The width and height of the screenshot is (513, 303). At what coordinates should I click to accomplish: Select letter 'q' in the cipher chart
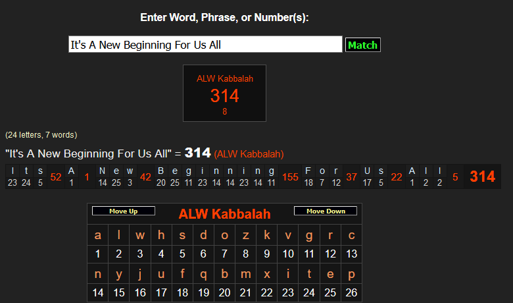click(203, 274)
